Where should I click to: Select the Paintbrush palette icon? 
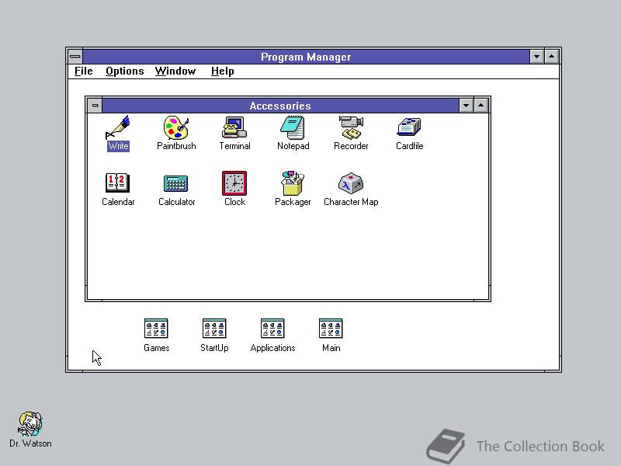click(176, 127)
